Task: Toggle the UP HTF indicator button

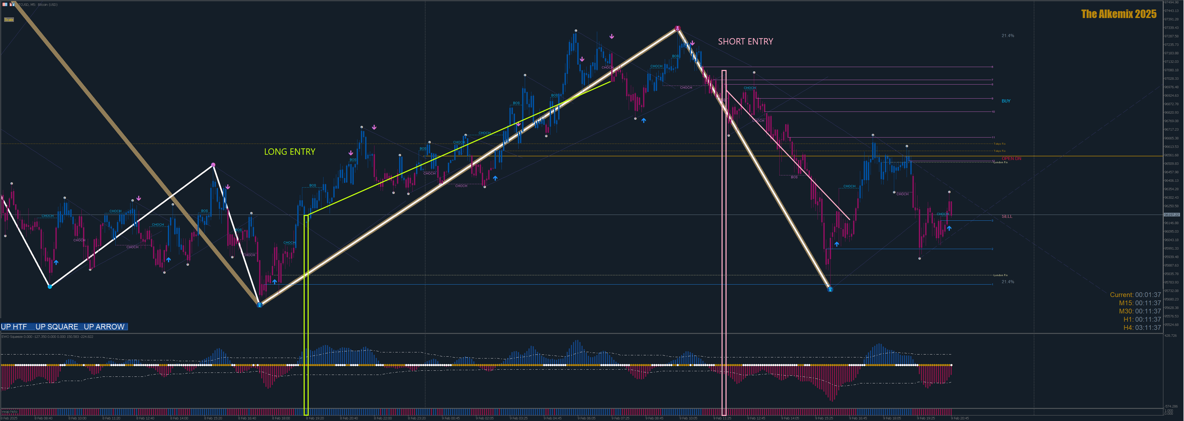Action: pos(14,326)
